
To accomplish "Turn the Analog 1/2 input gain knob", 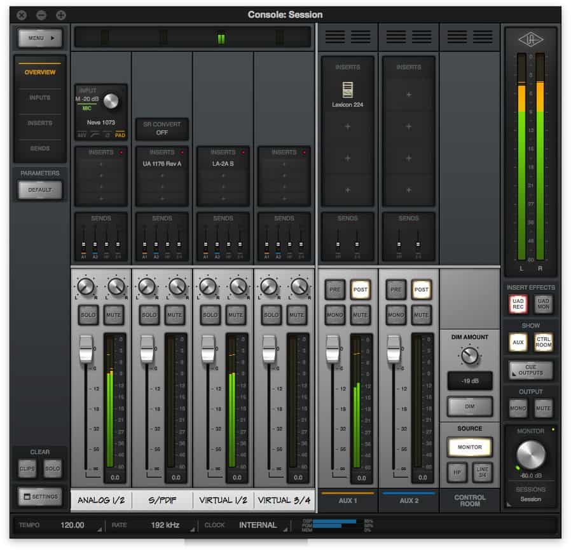I will 111,100.
